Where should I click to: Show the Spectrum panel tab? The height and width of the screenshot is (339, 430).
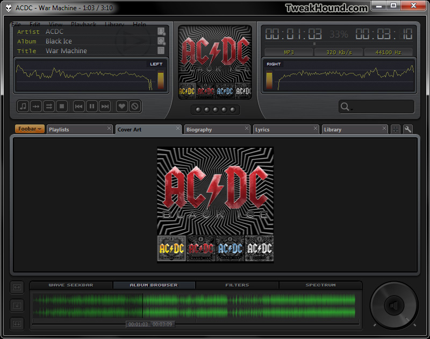(320, 285)
